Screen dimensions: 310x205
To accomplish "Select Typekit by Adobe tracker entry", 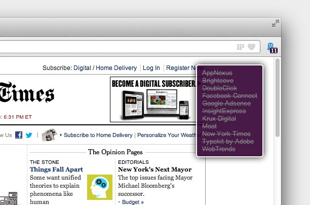I will [228, 142].
